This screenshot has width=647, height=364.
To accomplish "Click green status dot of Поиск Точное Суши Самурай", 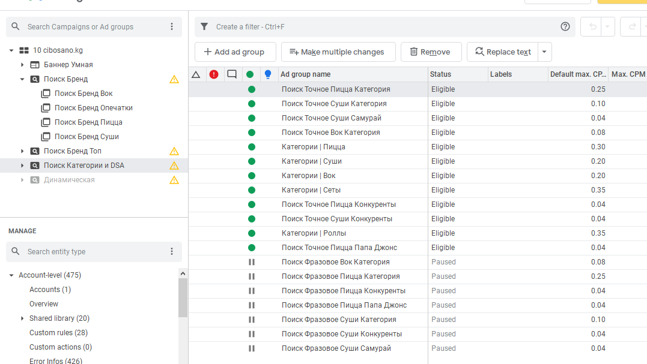I will click(x=251, y=118).
